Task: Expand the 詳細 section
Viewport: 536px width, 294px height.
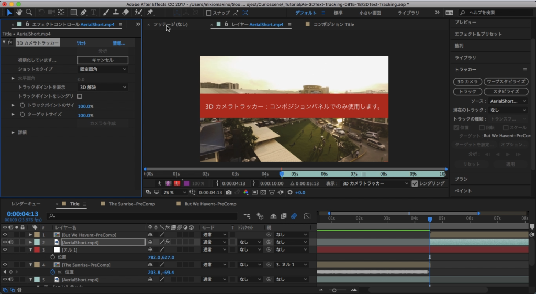Action: [13, 132]
